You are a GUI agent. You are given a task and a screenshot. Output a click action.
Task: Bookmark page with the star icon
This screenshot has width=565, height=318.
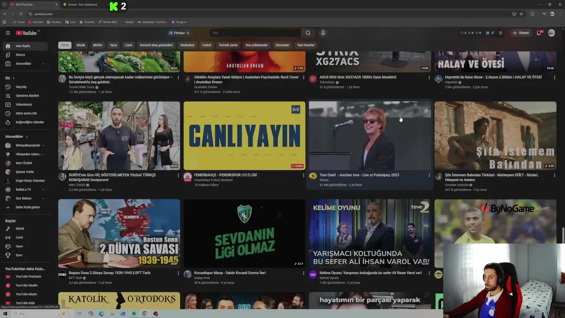[521, 14]
